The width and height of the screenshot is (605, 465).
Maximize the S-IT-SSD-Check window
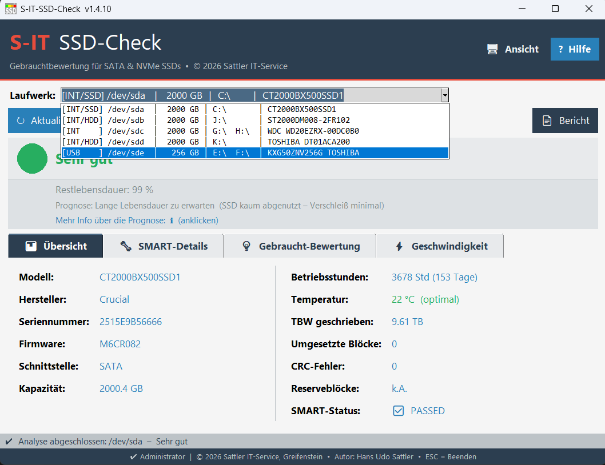tap(555, 9)
